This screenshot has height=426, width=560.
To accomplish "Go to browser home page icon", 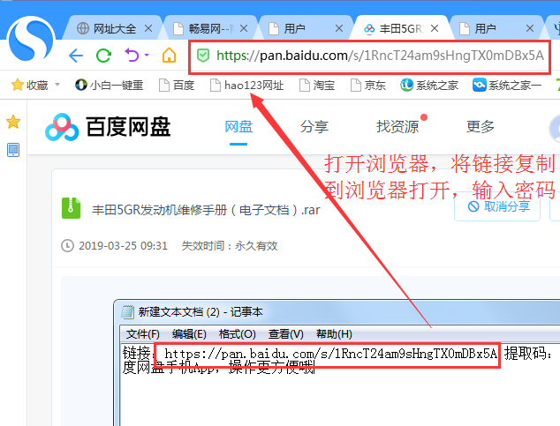I will [x=169, y=56].
